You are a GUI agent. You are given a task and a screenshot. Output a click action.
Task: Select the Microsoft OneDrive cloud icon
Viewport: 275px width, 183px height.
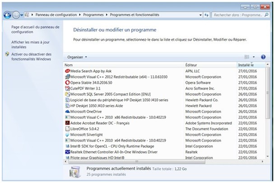click(67, 111)
